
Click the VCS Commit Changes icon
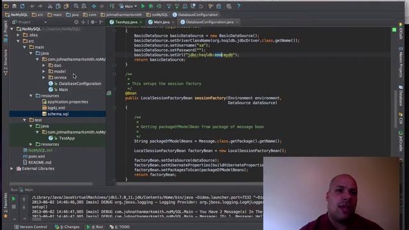177,6
